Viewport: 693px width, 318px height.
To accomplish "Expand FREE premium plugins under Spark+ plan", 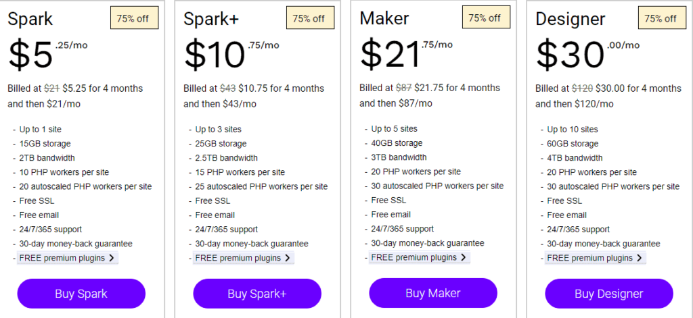I will tap(244, 258).
